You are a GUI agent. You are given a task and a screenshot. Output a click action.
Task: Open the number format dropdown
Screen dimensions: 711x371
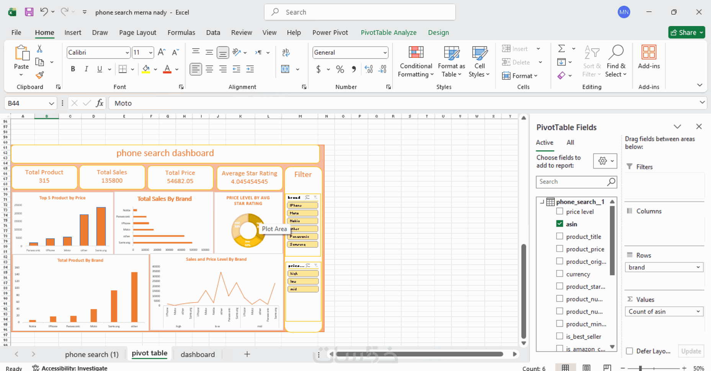click(385, 52)
